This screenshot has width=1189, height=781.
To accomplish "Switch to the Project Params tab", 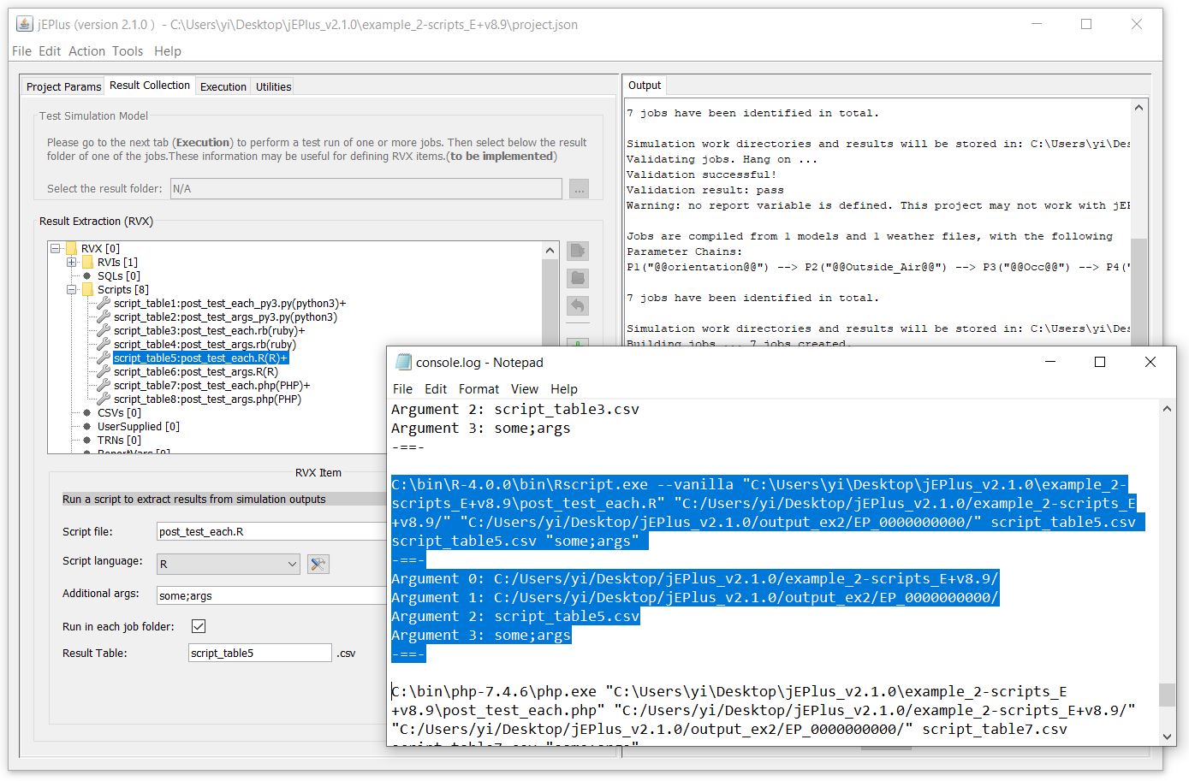I will 63,86.
